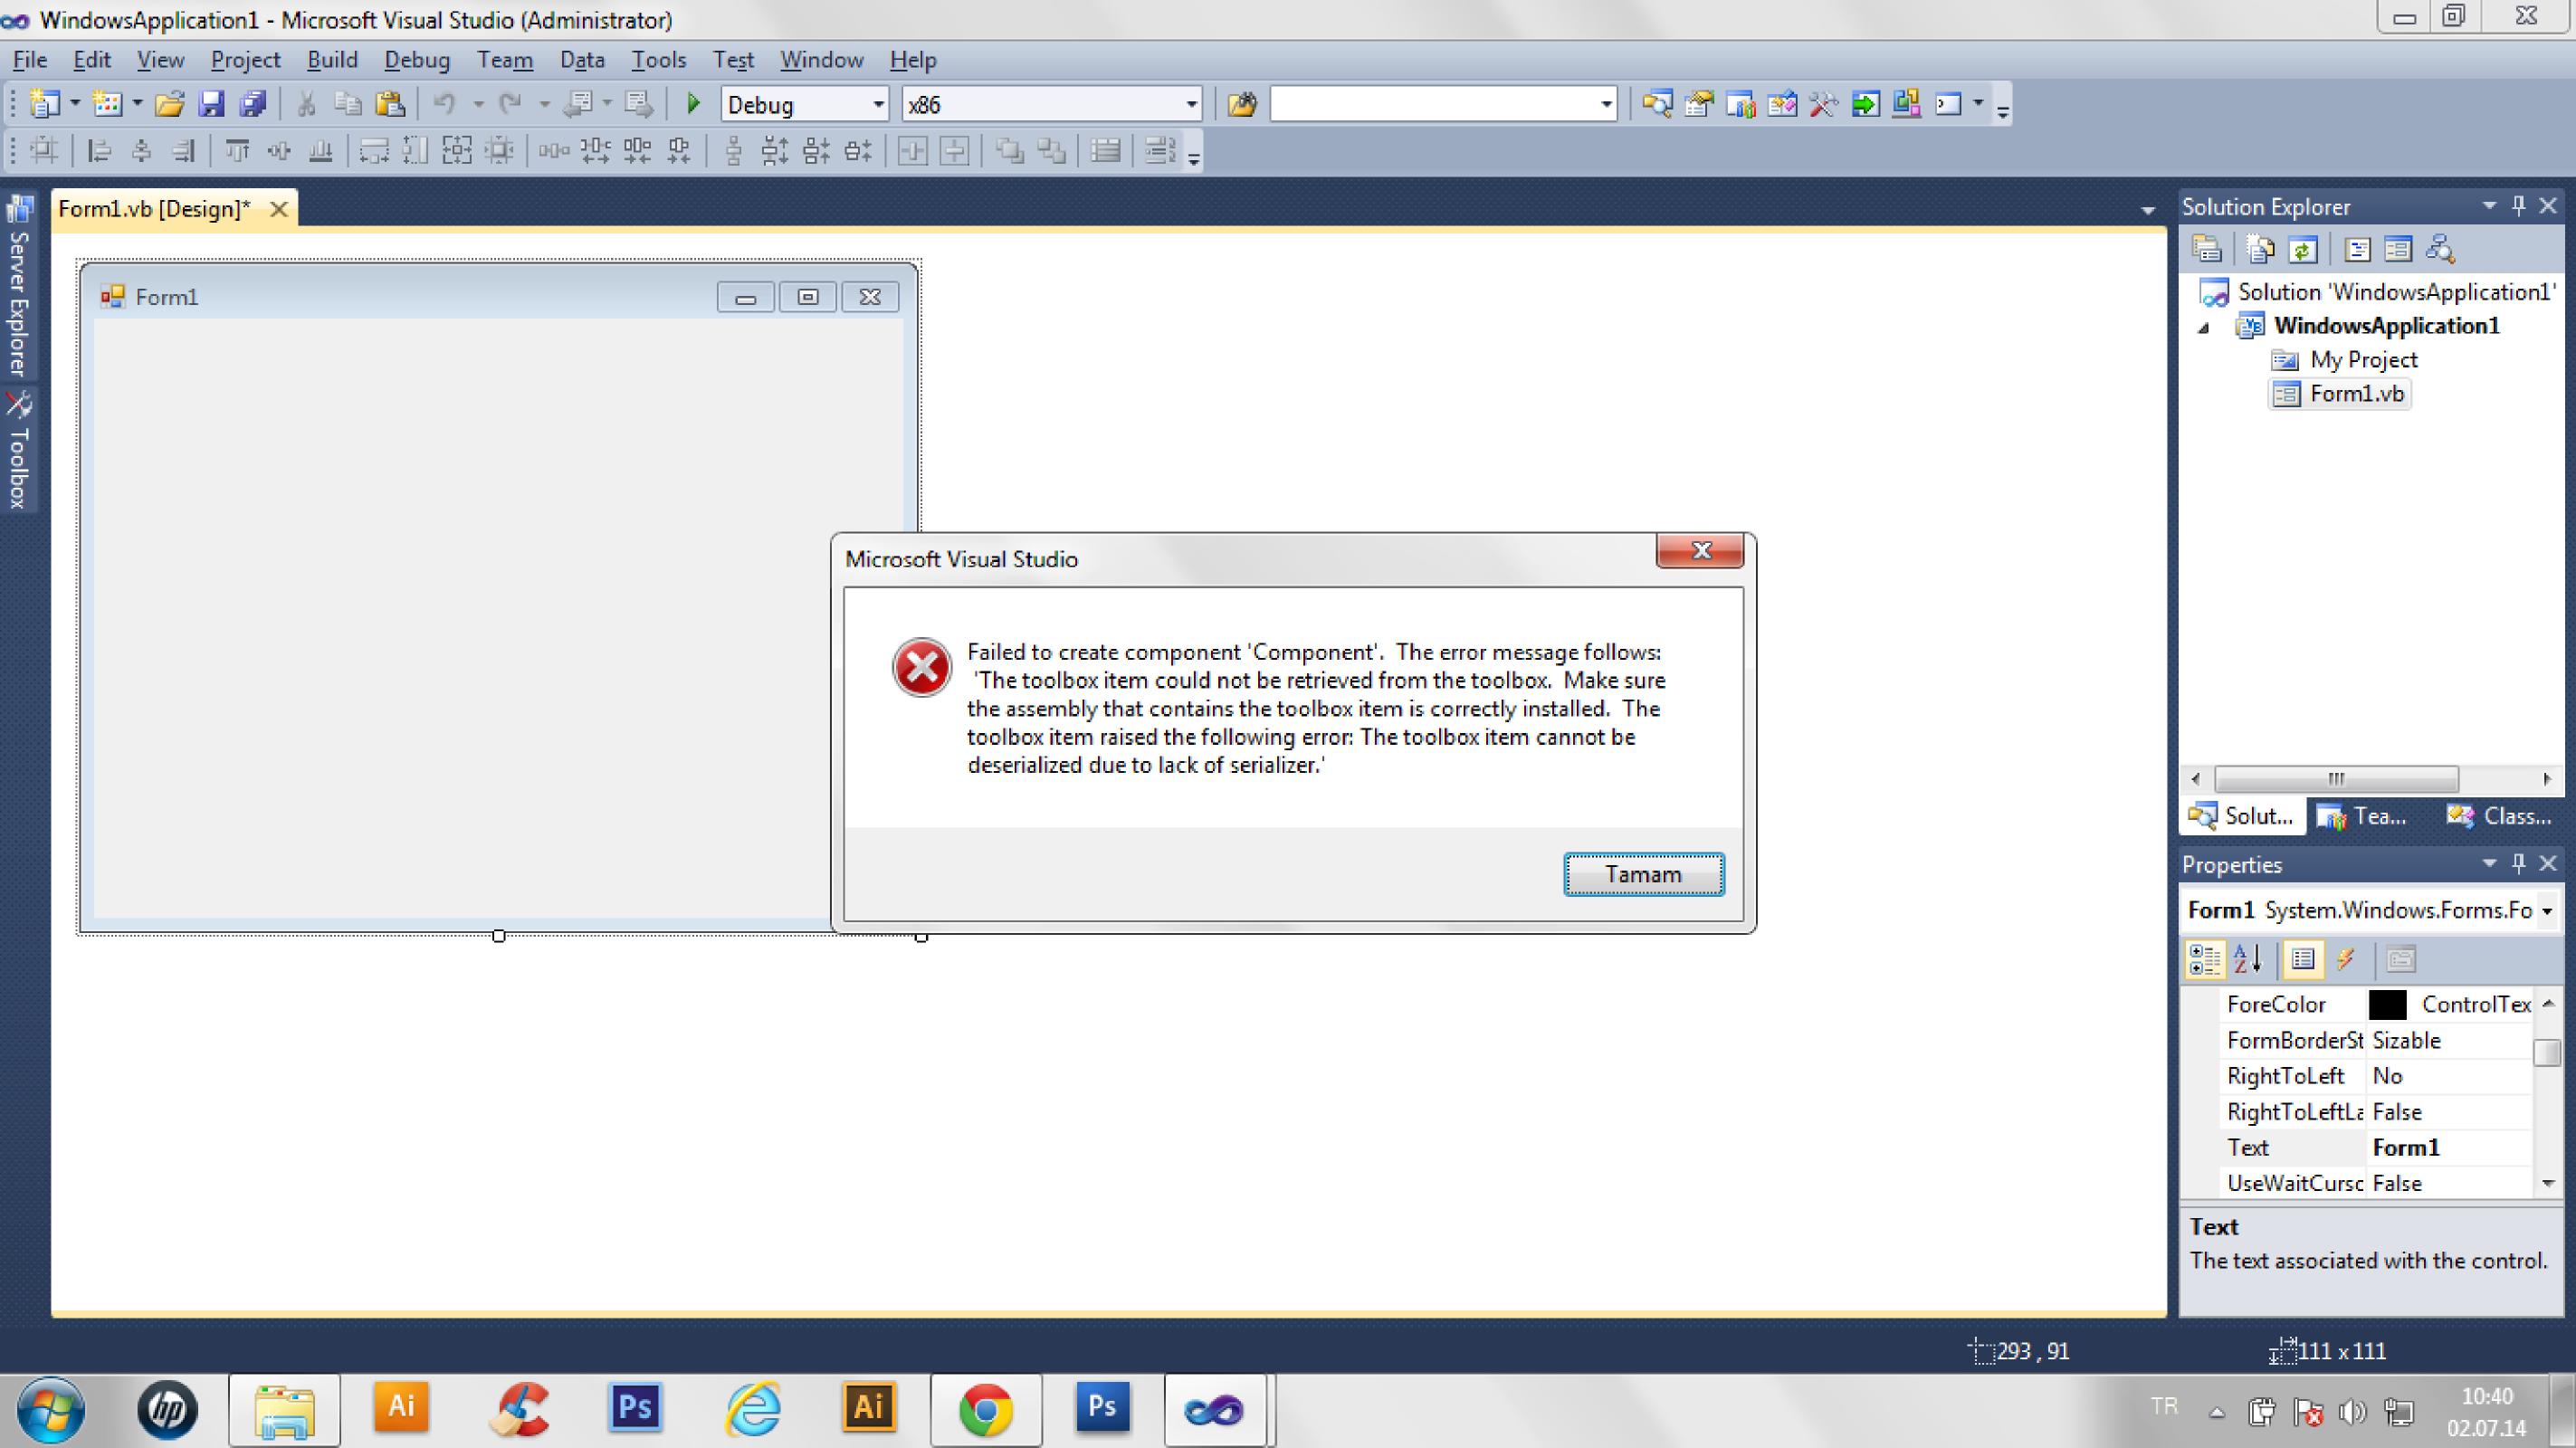Open the active documents list dropdown arrow
Screen dimensions: 2576x1448
pos(2147,211)
